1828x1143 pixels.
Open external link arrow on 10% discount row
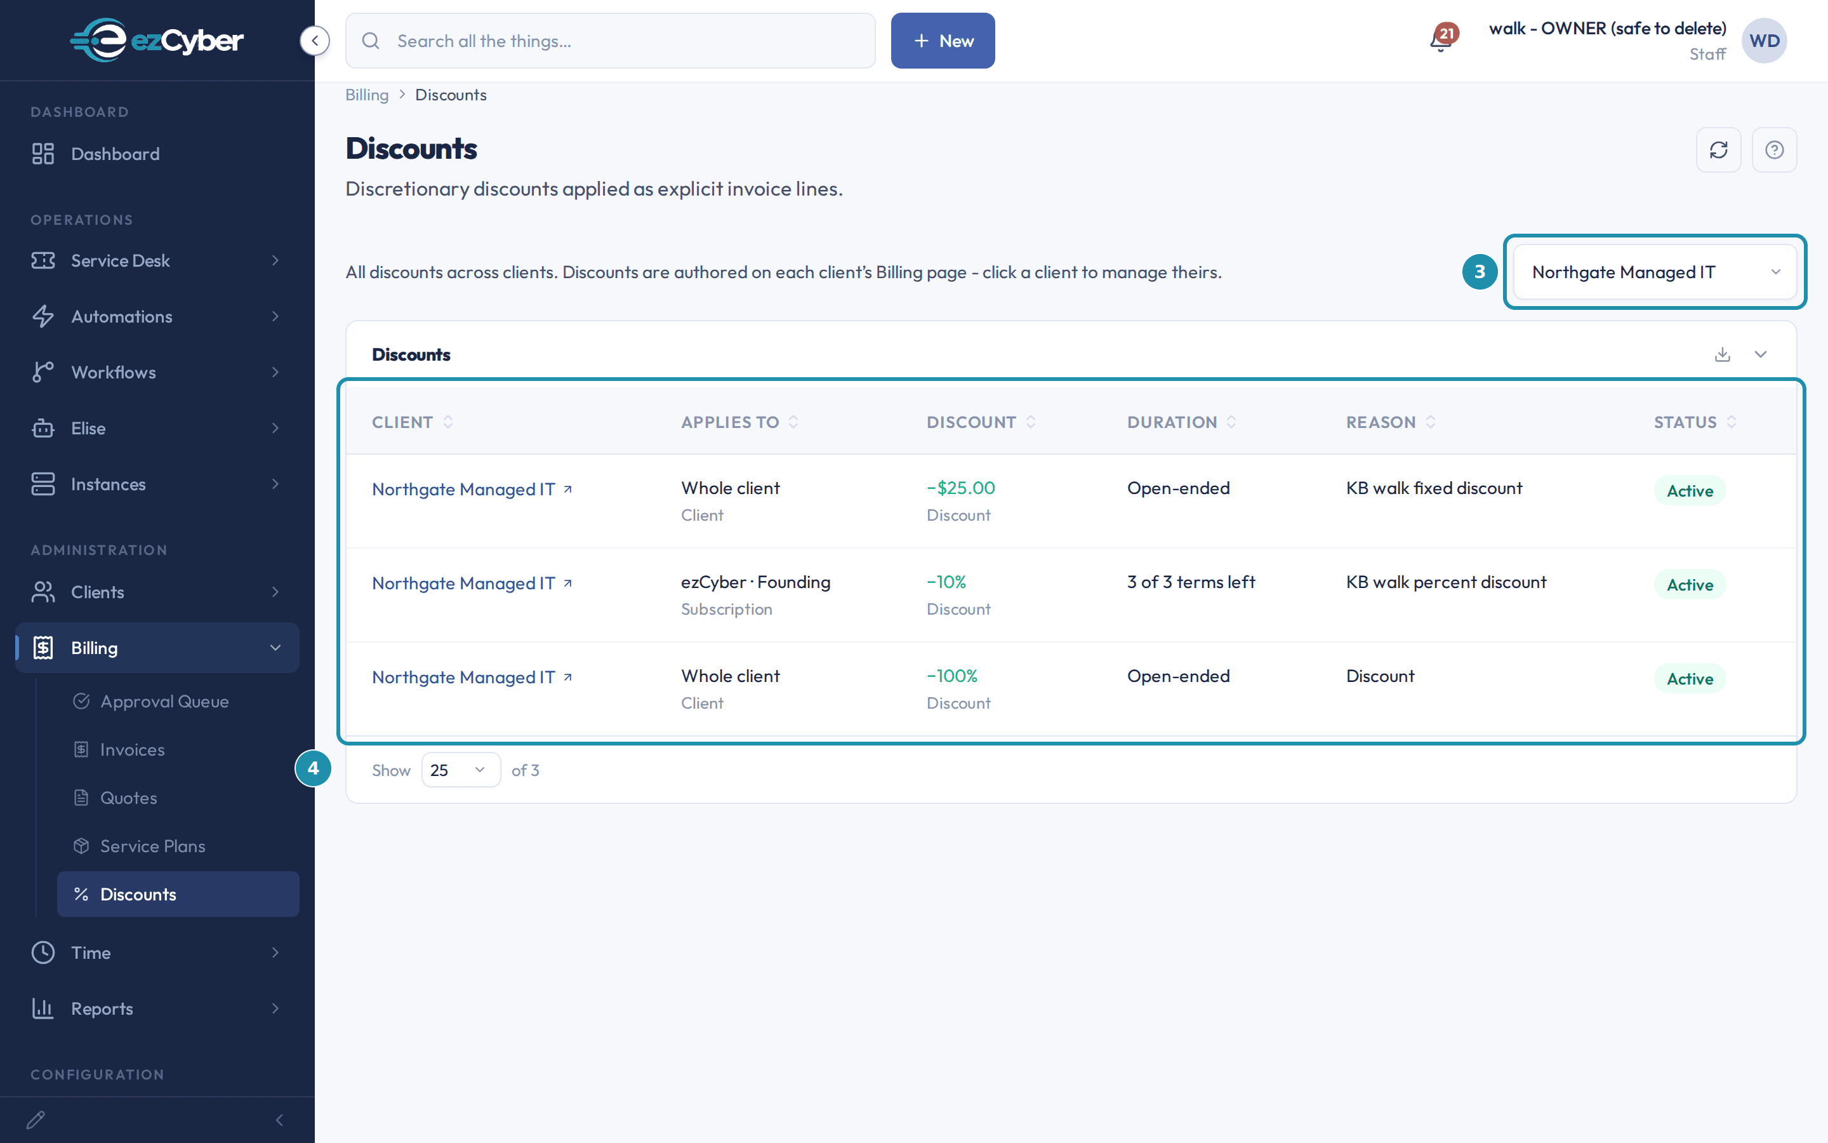pyautogui.click(x=568, y=583)
